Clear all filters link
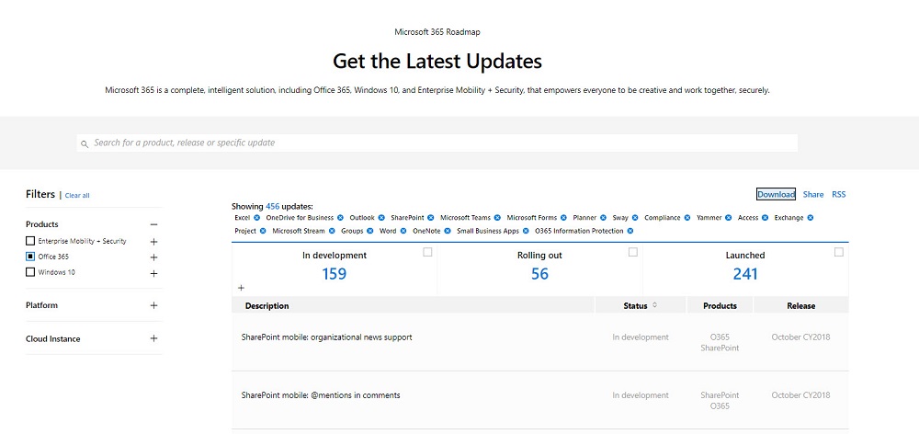 coord(77,195)
